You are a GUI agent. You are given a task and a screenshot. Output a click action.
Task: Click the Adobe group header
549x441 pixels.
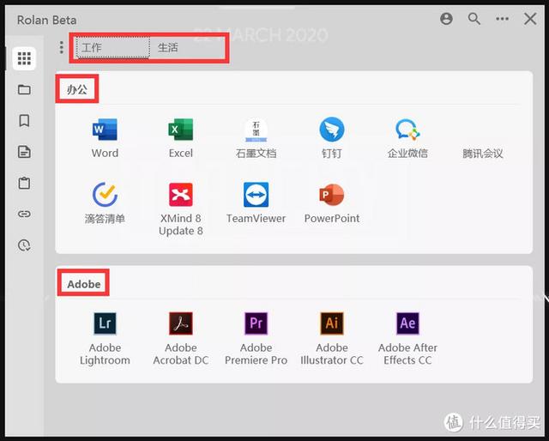coord(84,284)
